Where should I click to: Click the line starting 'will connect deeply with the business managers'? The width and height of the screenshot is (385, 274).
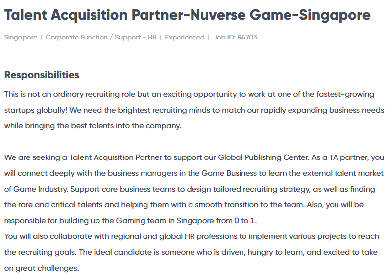(x=193, y=173)
